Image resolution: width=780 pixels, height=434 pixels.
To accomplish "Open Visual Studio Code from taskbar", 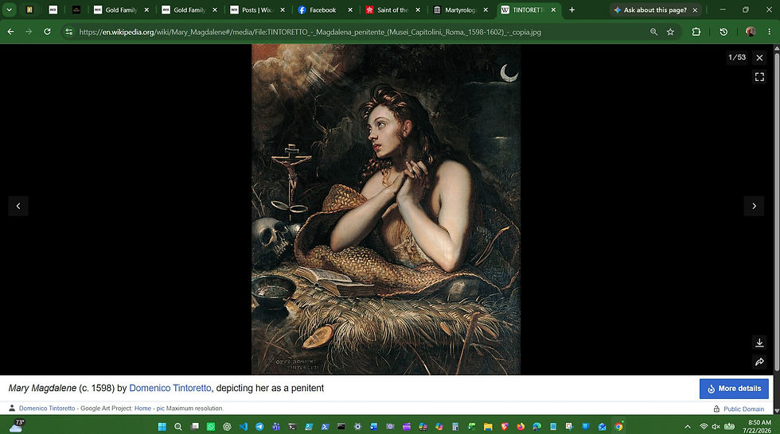I will point(244,427).
